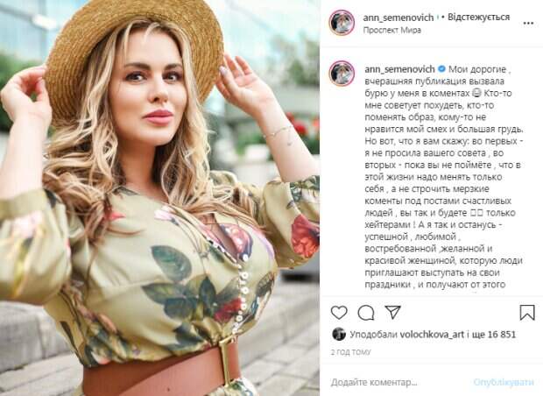Open the Проспект Мира location link
The image size is (543, 396).
(x=392, y=30)
